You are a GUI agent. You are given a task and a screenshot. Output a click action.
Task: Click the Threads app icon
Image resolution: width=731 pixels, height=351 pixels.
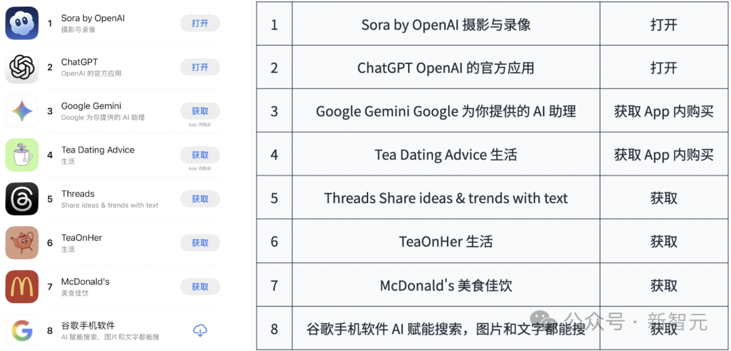22,199
